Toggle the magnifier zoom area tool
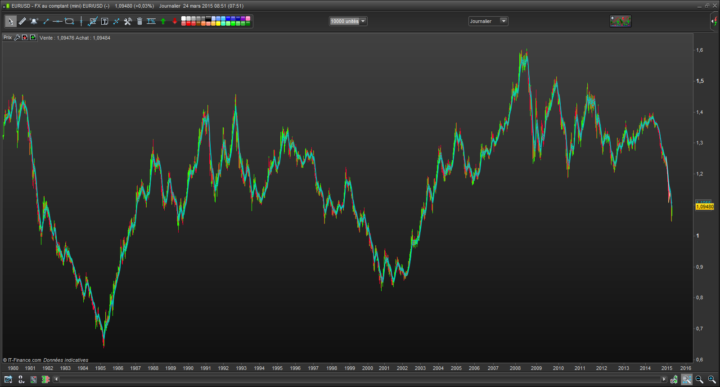 [x=687, y=379]
